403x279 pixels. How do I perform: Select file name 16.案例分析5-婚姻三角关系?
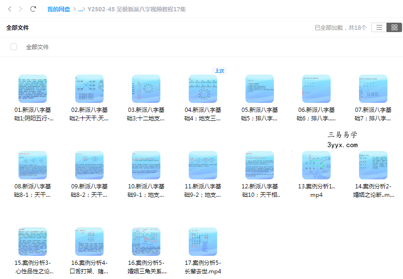click(147, 267)
